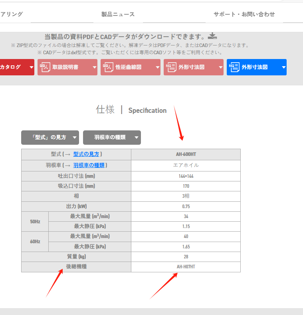Viewport: 303px width, 315px height.
Task: Expand the 羽根車の種類 dropdown arrow
Action: tap(137, 138)
